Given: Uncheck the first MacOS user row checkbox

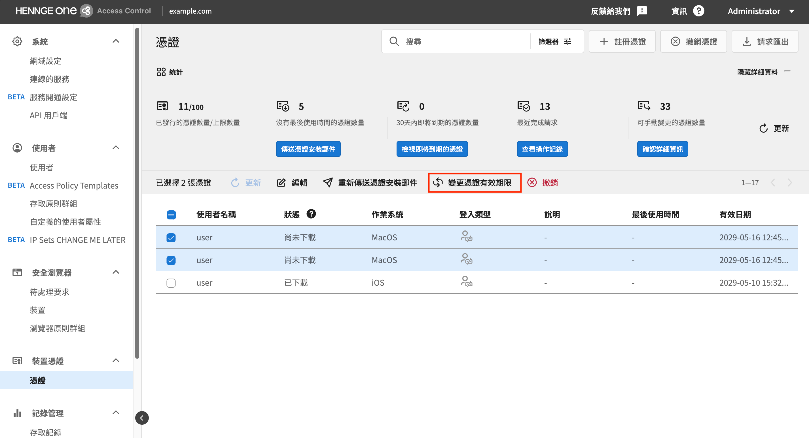Looking at the screenshot, I should click(x=171, y=238).
